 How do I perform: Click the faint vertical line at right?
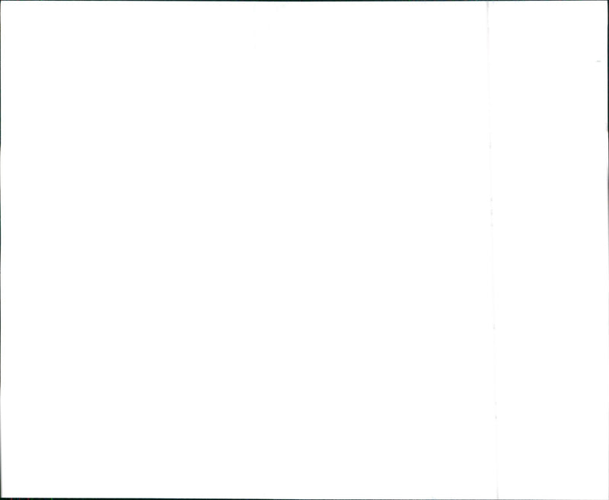click(492, 250)
